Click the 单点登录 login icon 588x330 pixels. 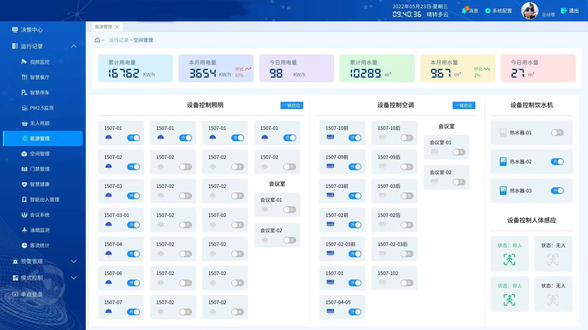(x=15, y=294)
